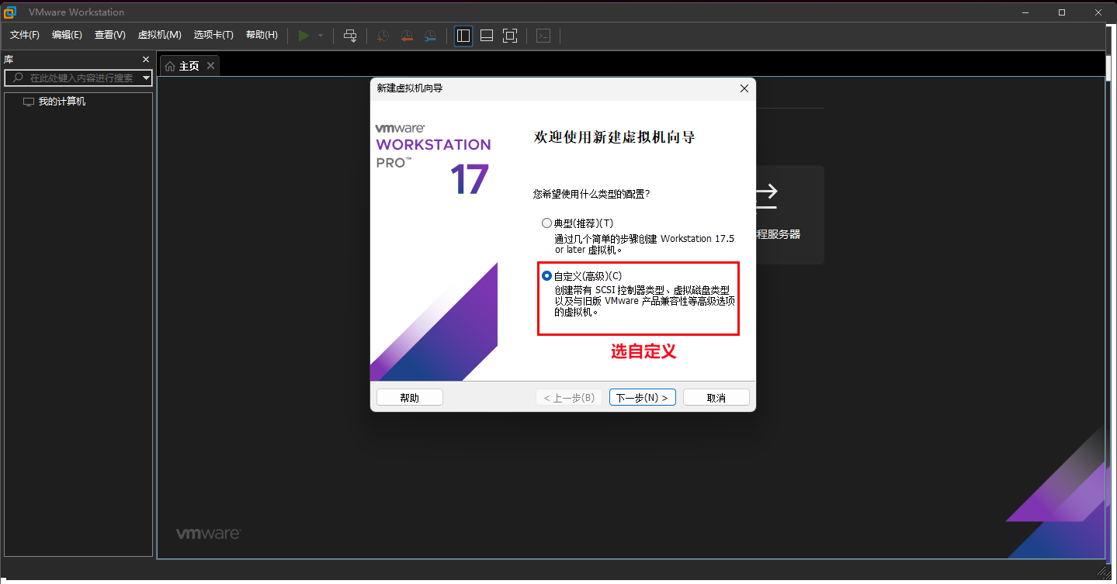Click the console view toolbar icon

544,36
